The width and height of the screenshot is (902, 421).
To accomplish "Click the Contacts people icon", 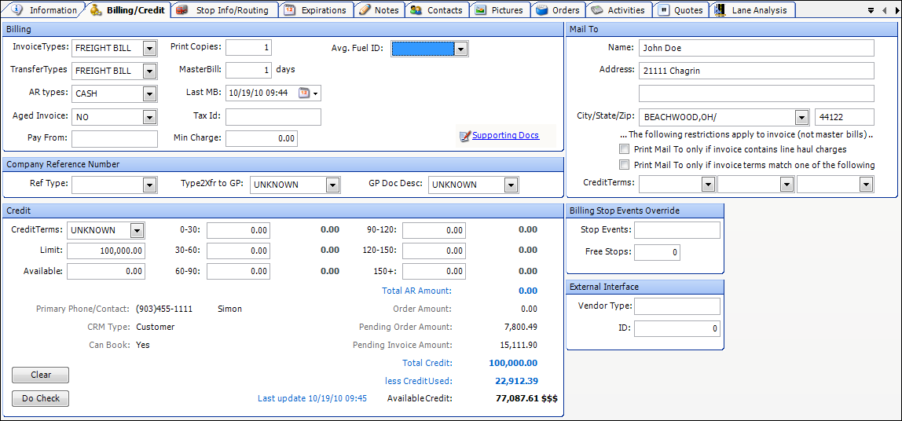I will tap(416, 9).
